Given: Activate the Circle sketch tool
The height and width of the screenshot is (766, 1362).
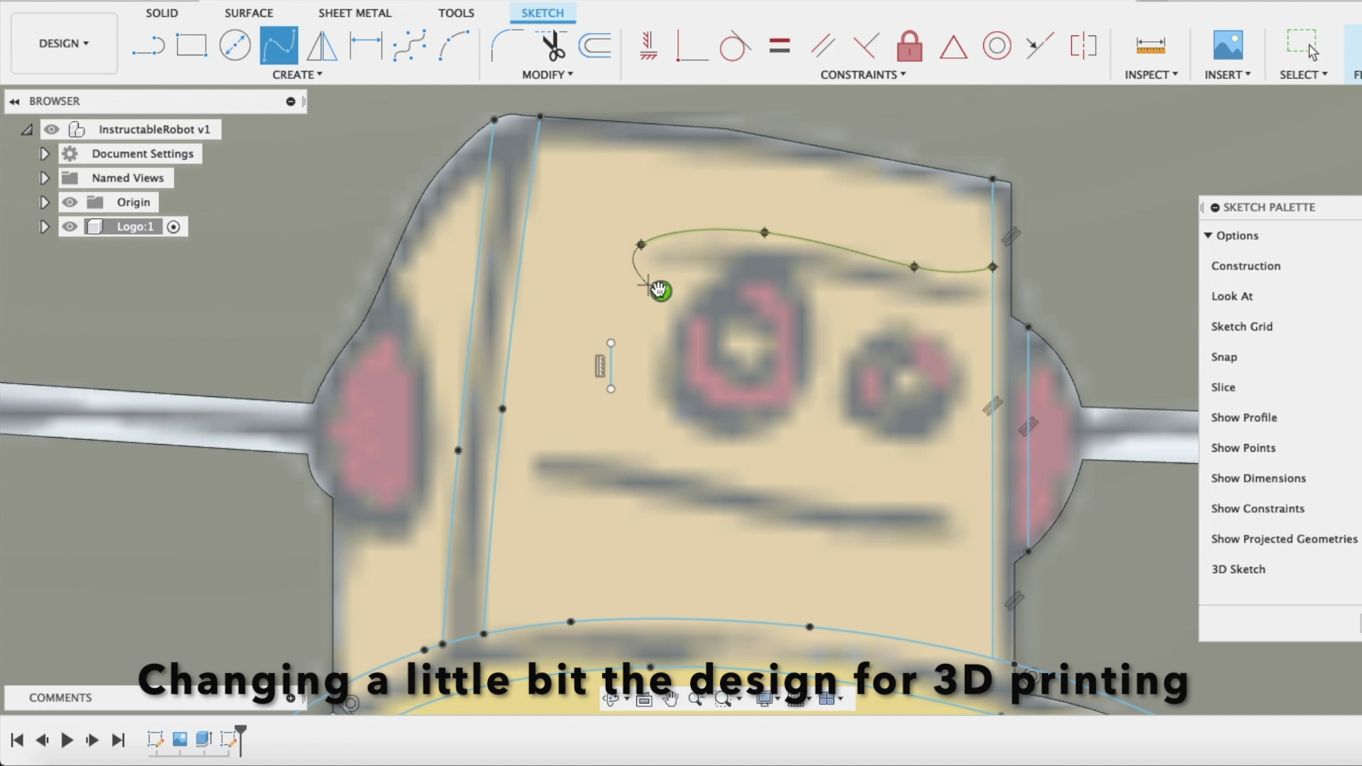Looking at the screenshot, I should [x=235, y=45].
